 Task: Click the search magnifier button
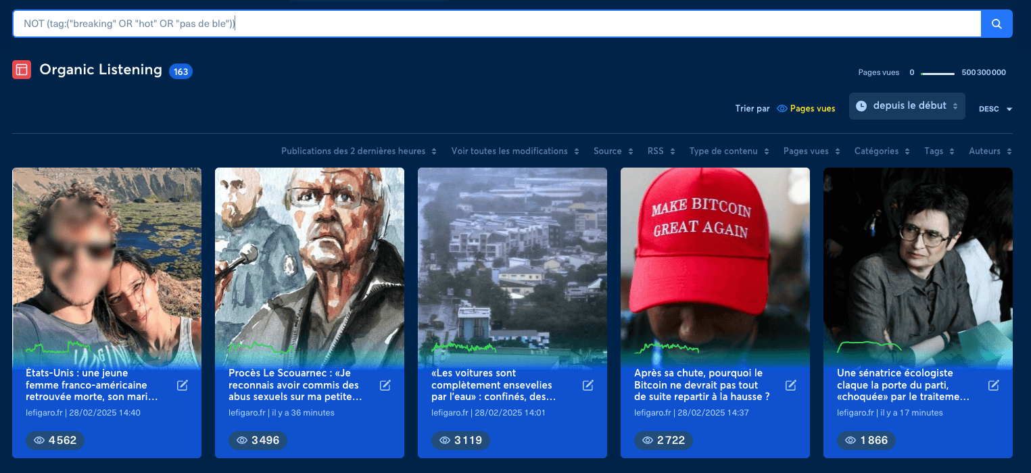tap(997, 24)
